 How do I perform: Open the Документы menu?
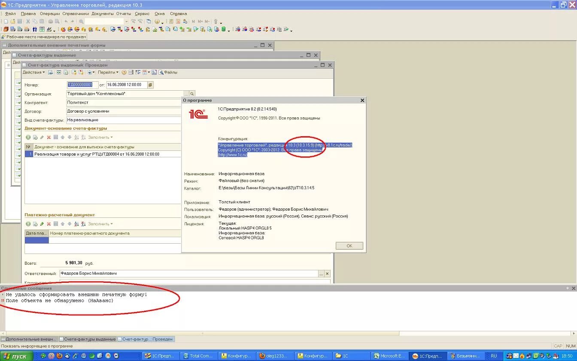coord(103,14)
